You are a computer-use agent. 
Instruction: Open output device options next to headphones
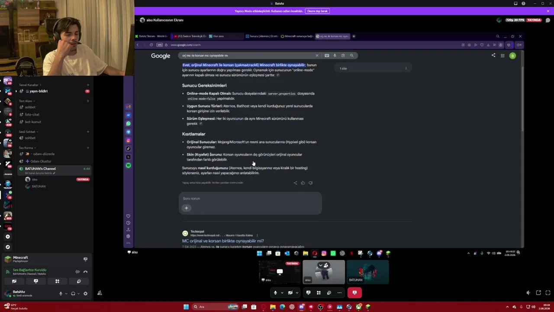[78, 293]
